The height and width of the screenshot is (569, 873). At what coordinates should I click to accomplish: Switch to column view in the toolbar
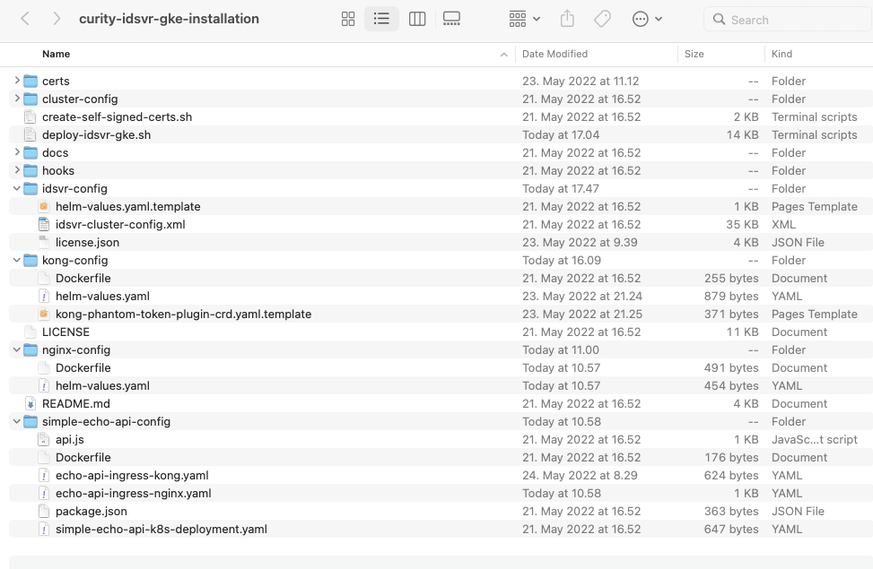click(x=417, y=18)
